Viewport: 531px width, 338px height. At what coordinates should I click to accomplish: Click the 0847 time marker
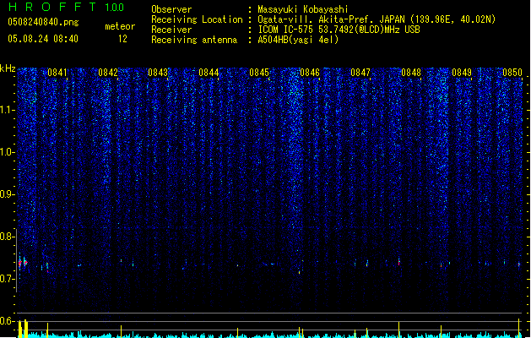click(x=360, y=73)
